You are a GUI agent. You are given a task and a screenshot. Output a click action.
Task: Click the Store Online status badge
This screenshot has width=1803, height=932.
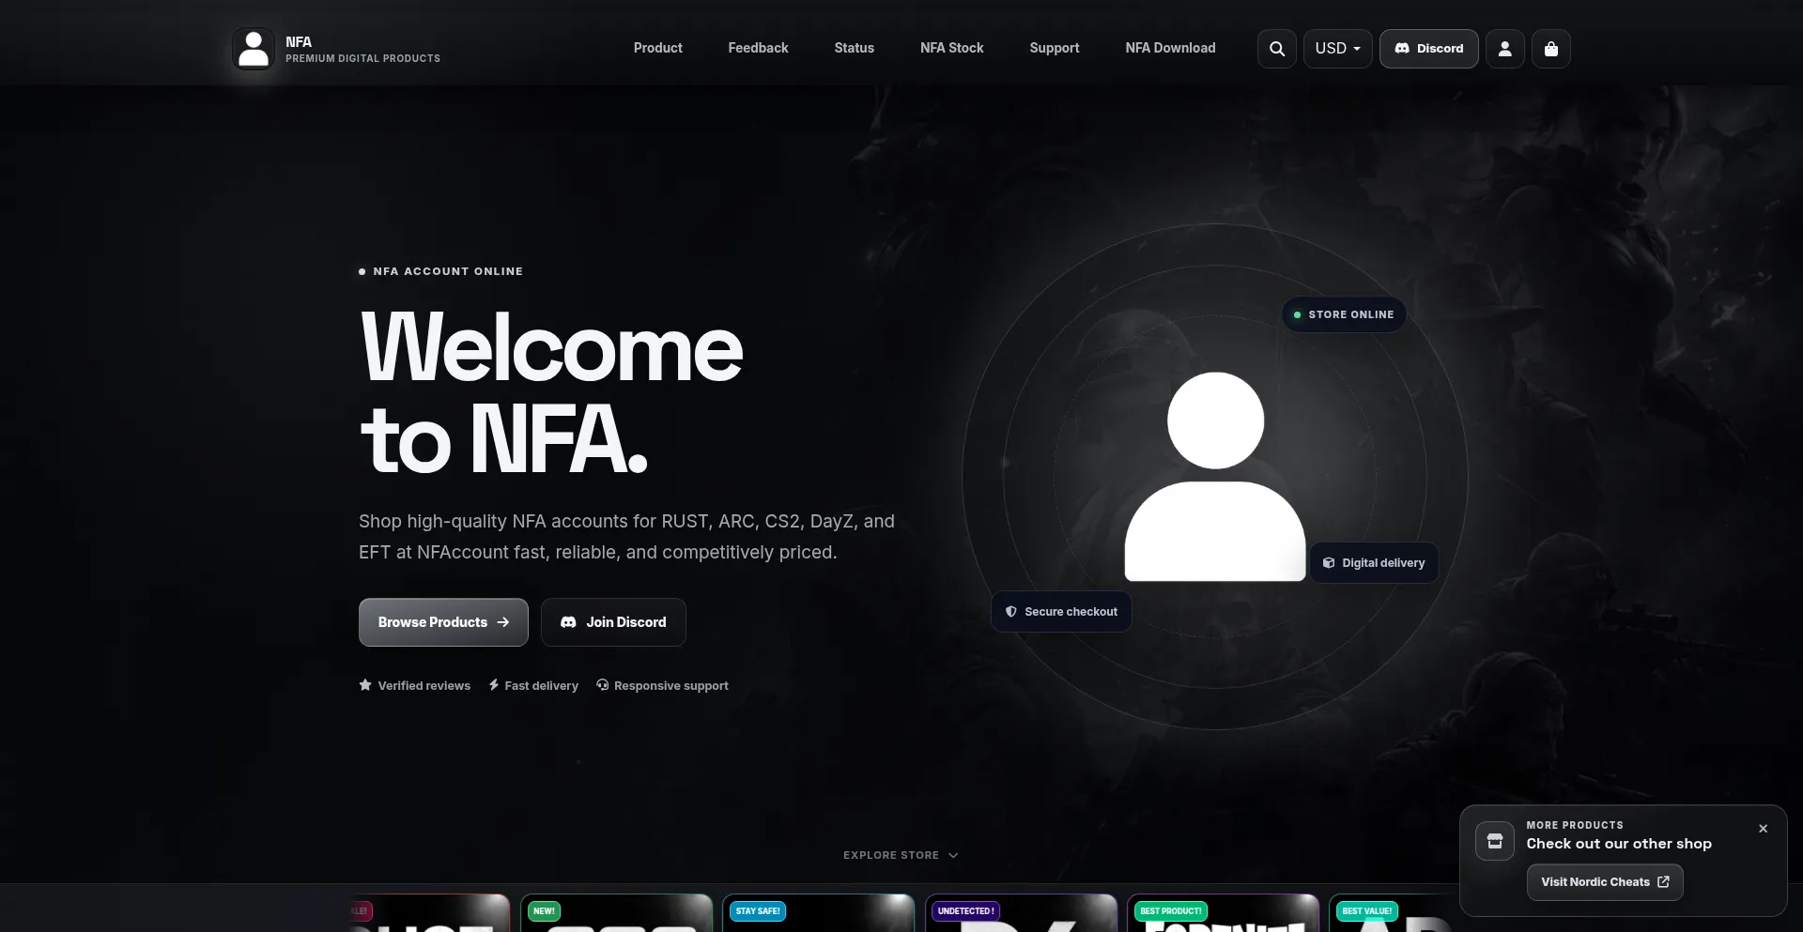click(1344, 314)
